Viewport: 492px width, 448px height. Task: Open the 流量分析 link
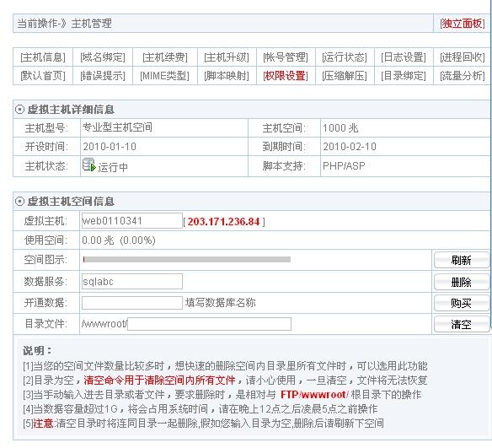pyautogui.click(x=463, y=76)
